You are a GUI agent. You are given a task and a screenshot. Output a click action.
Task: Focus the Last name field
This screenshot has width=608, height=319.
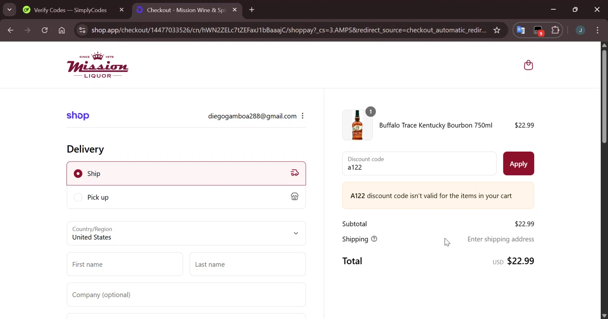(x=248, y=264)
